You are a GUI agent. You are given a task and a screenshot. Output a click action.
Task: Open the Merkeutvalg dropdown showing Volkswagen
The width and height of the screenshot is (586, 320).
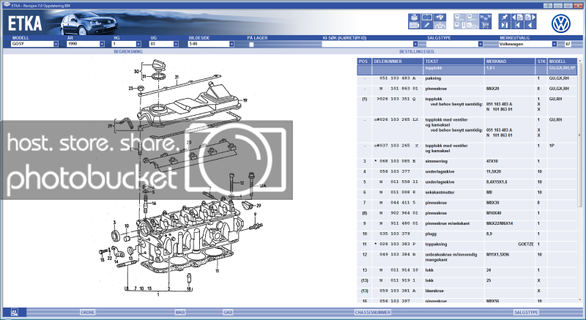pyautogui.click(x=554, y=44)
